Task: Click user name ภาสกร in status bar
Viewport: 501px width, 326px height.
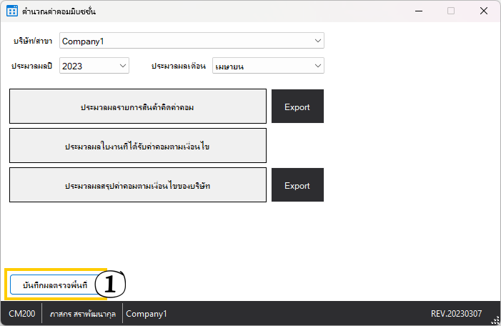Action: point(82,314)
